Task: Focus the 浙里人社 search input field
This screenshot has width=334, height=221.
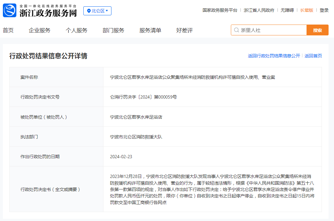Action: (269, 30)
